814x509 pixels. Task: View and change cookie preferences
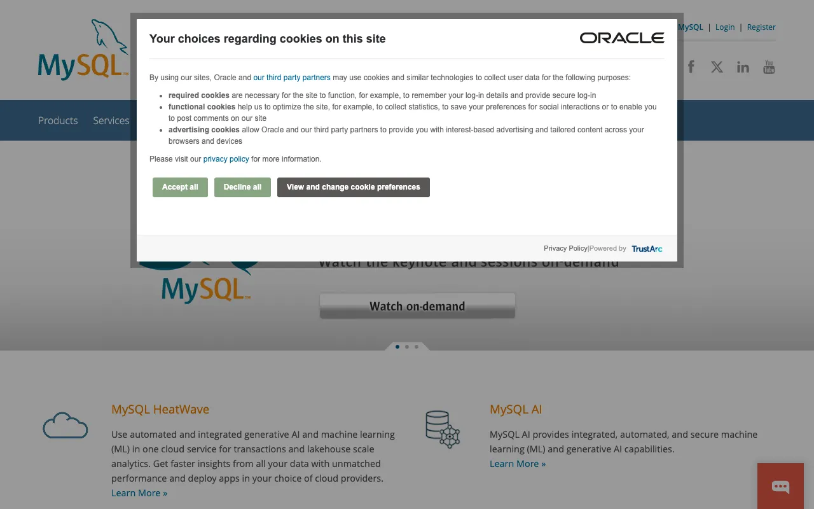click(x=353, y=187)
